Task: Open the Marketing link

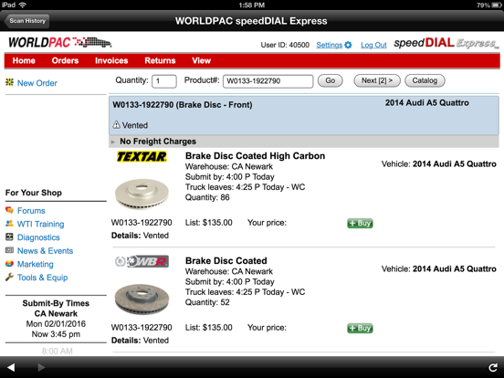Action: (x=36, y=264)
